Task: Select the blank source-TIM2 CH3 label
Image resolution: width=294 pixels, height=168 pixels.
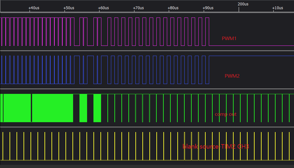Action: (216, 146)
